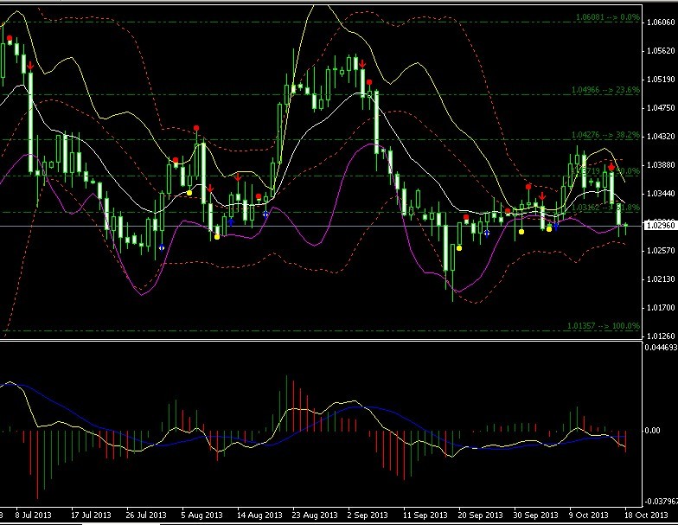
Task: Click price axis value 1.04750
Action: pos(661,107)
